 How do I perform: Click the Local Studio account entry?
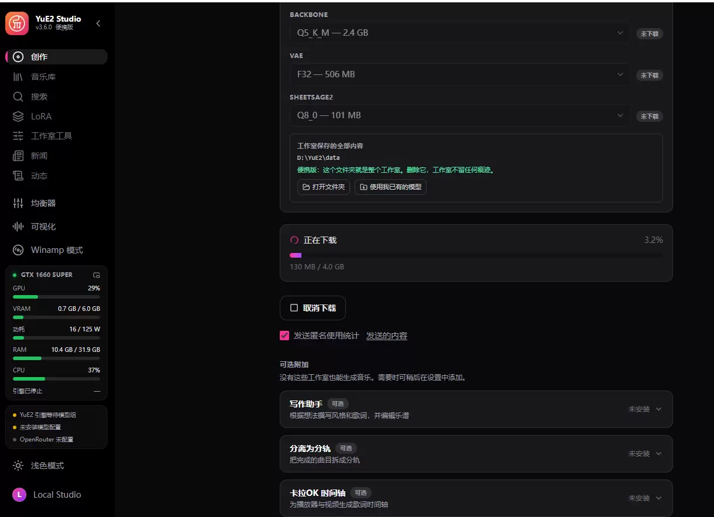(56, 495)
